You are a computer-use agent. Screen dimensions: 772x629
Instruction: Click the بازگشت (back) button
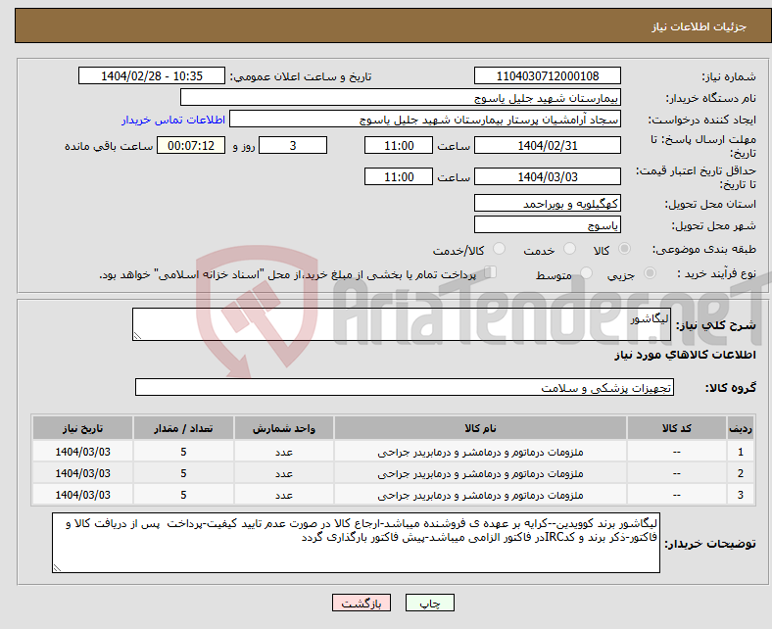pos(361,603)
